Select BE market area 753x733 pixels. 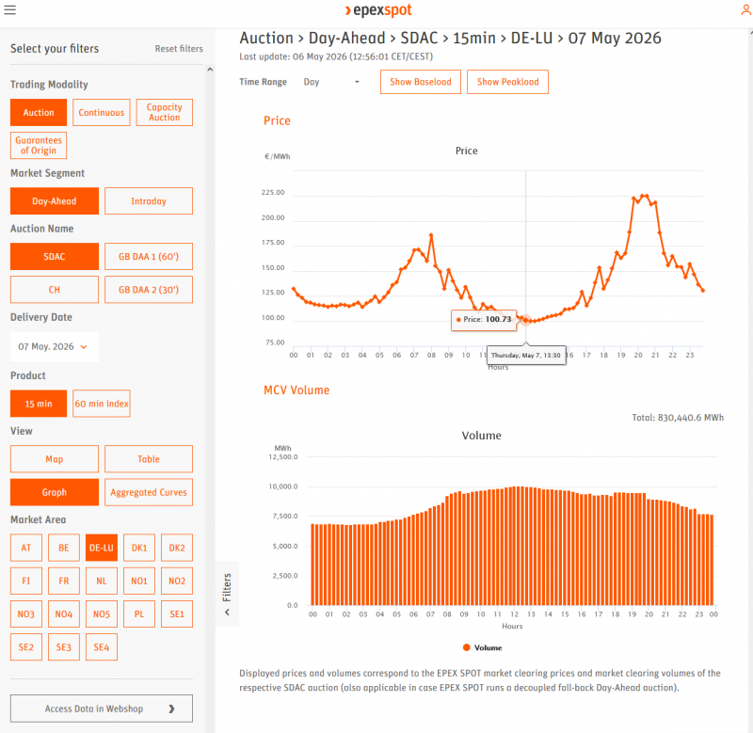click(x=63, y=548)
